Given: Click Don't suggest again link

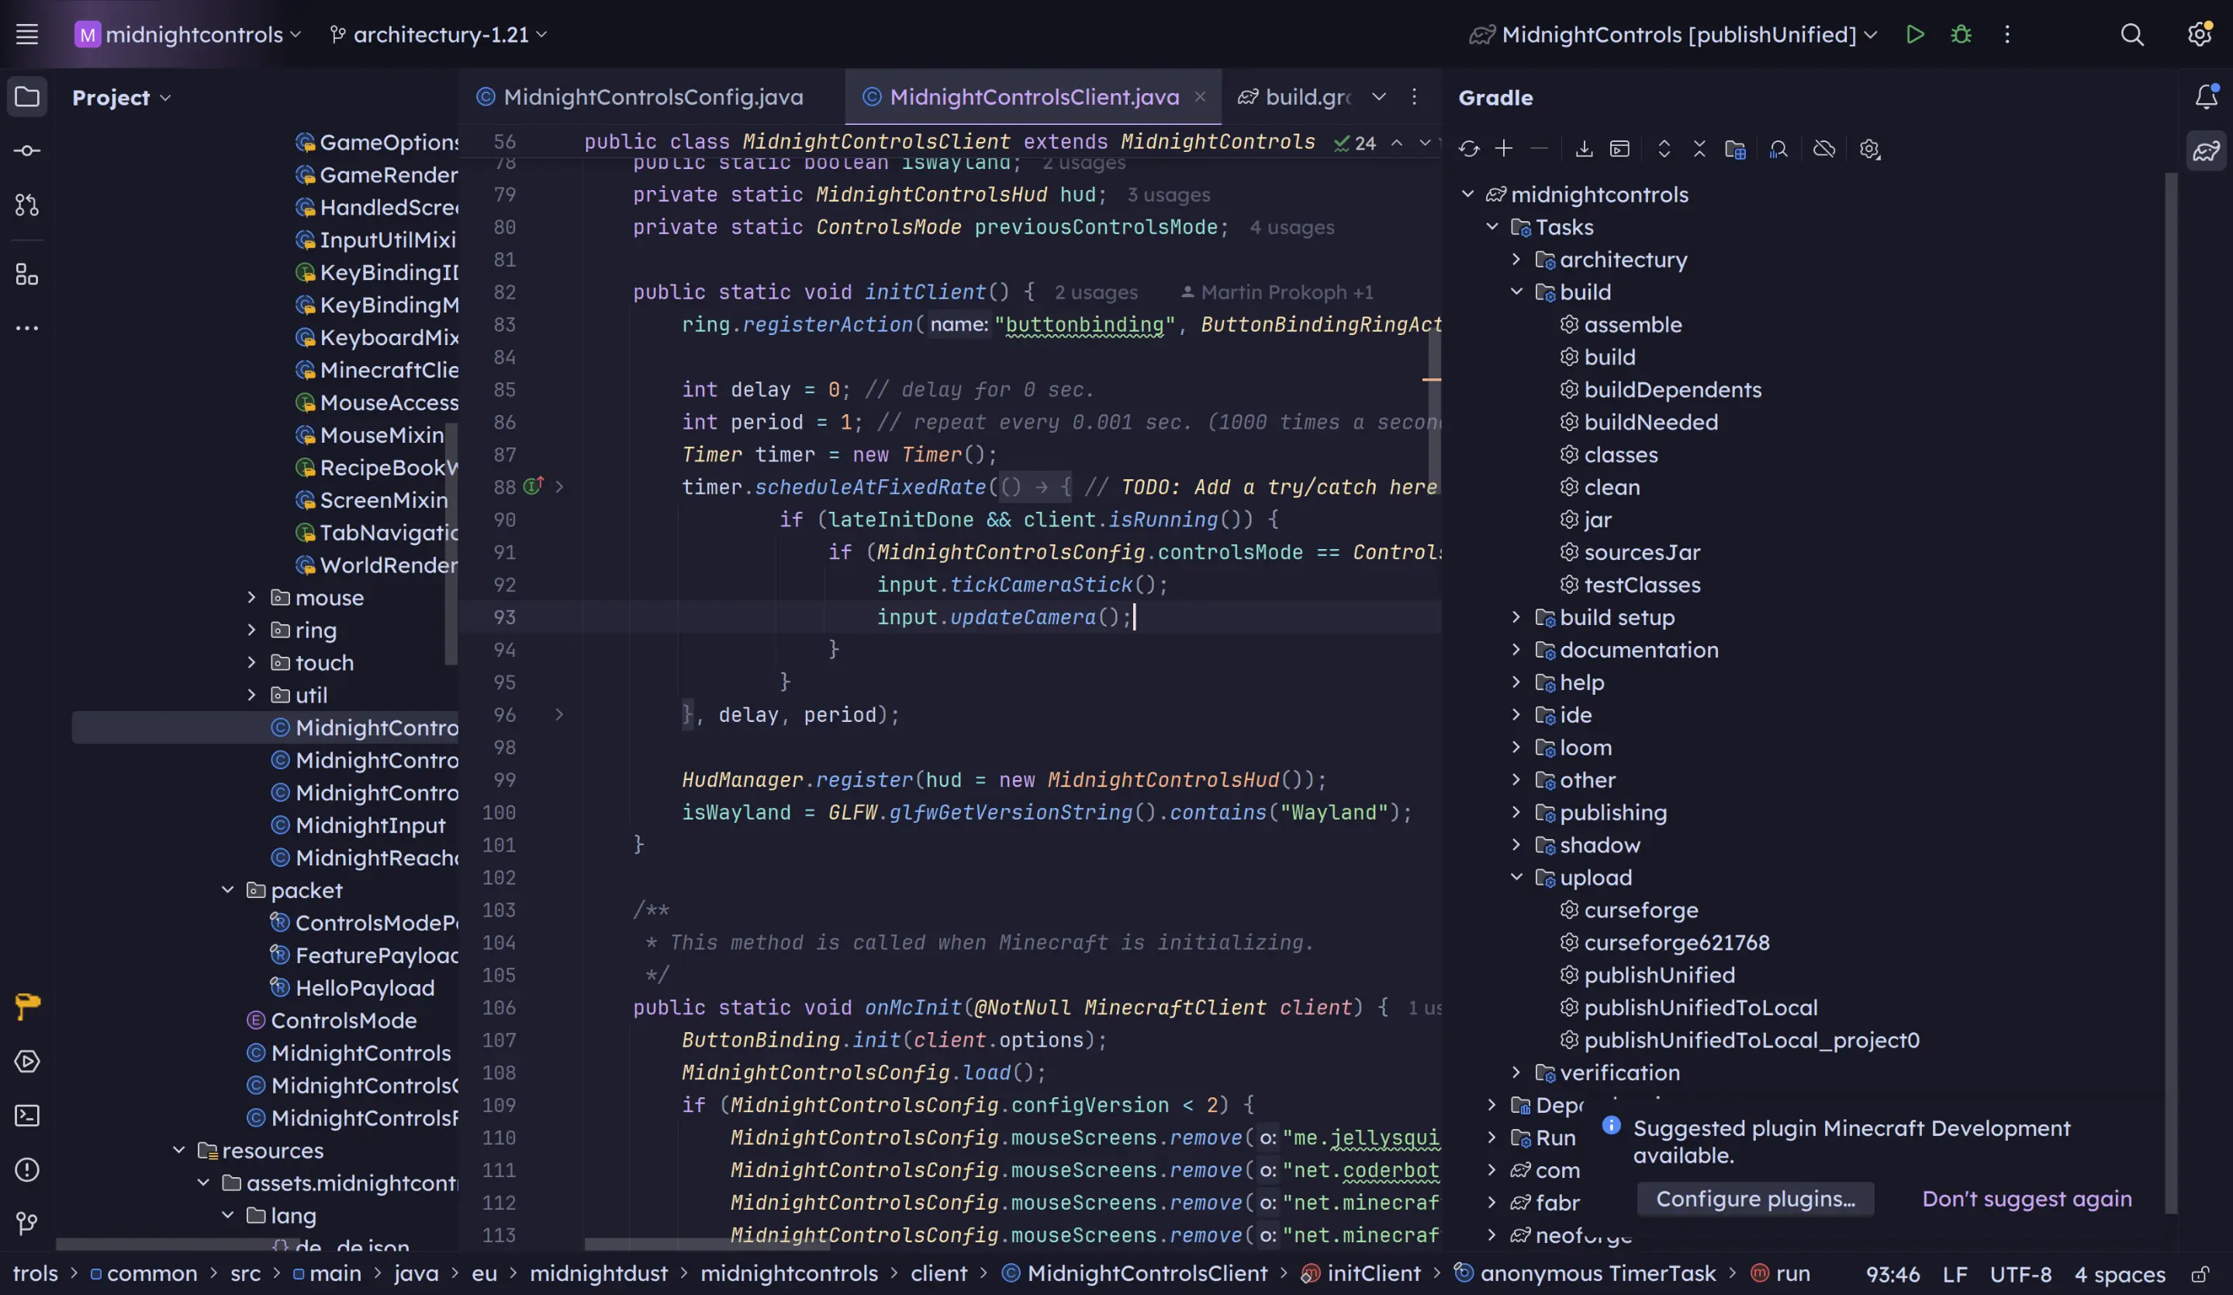Looking at the screenshot, I should coord(2027,1198).
